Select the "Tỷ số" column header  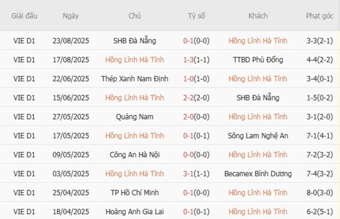(197, 16)
